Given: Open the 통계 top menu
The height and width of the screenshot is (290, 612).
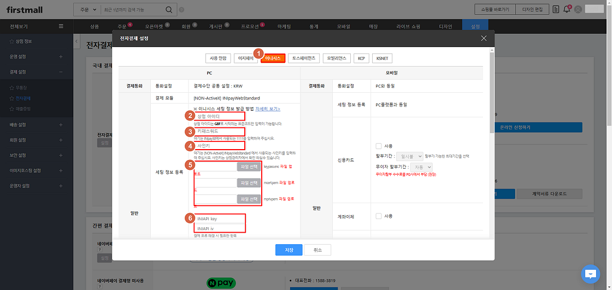Looking at the screenshot, I should 314,27.
